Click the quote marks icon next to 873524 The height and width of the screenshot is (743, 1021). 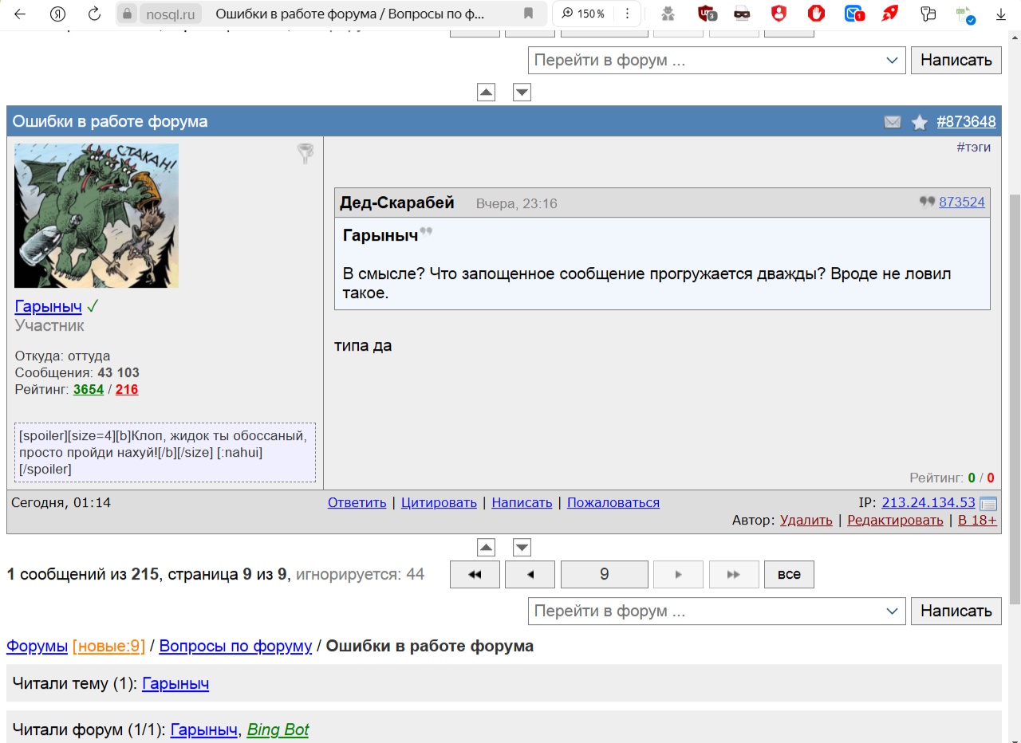927,202
